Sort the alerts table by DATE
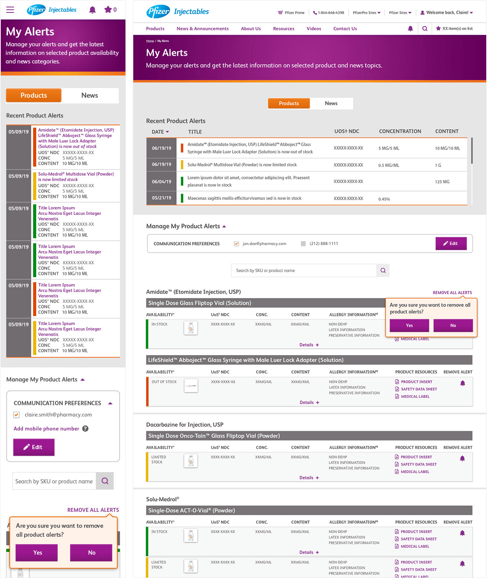Viewport: 487px width, 578px height. coord(161,132)
